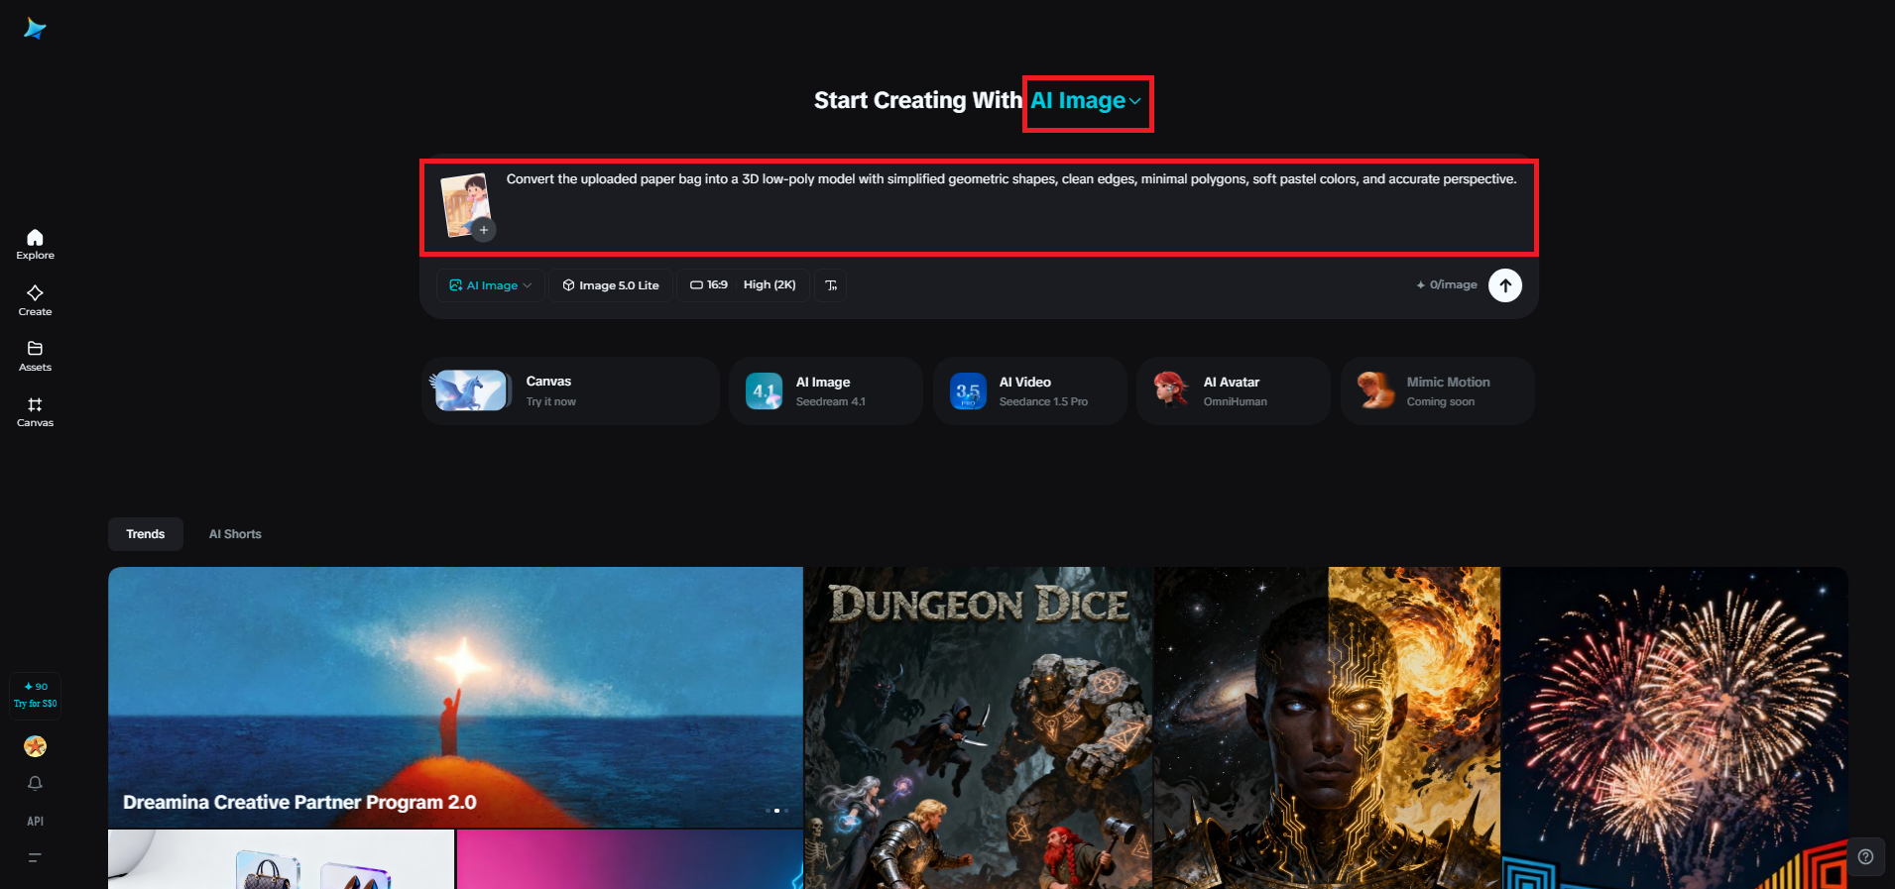1895x889 pixels.
Task: Open the fireworks trend image
Action: point(1675,727)
